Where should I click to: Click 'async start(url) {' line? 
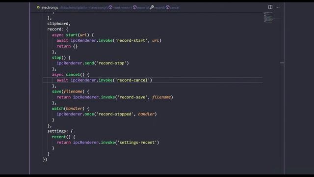click(x=73, y=35)
